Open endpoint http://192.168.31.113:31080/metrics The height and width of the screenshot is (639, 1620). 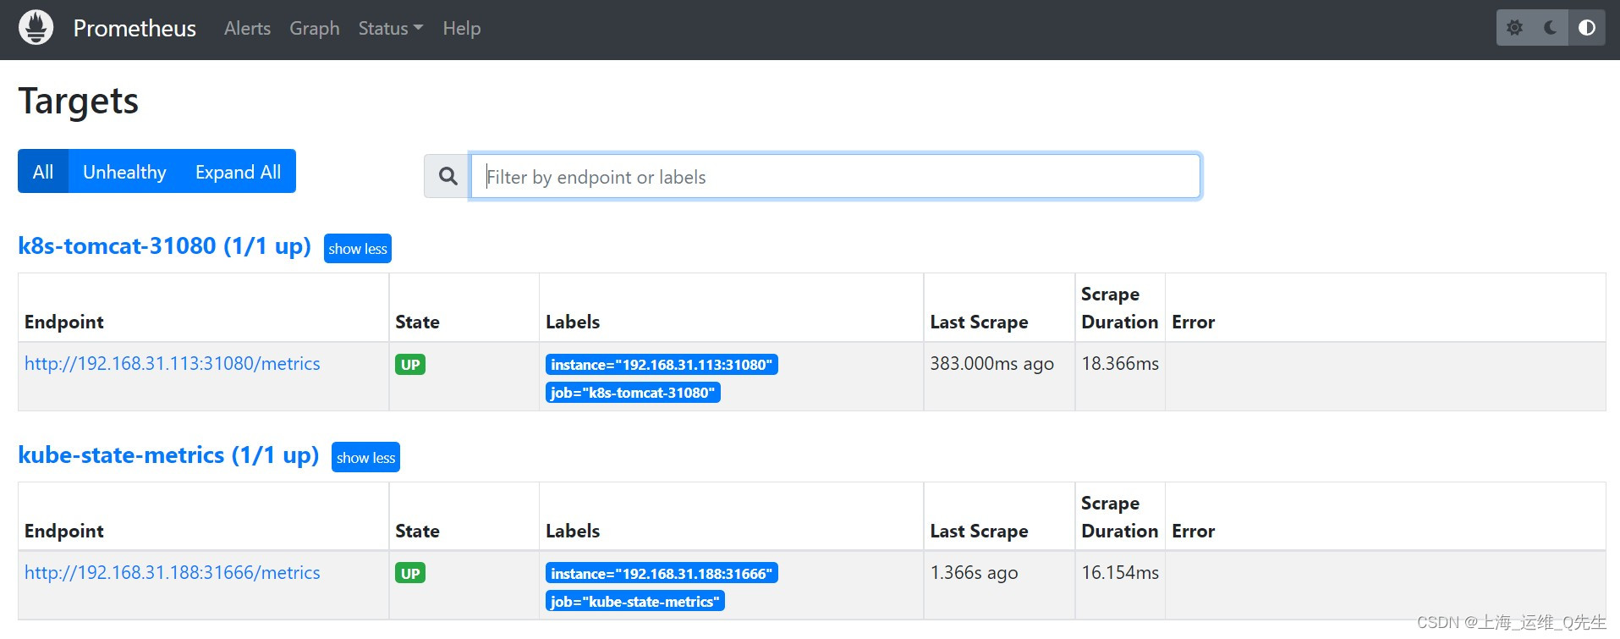[x=173, y=363]
